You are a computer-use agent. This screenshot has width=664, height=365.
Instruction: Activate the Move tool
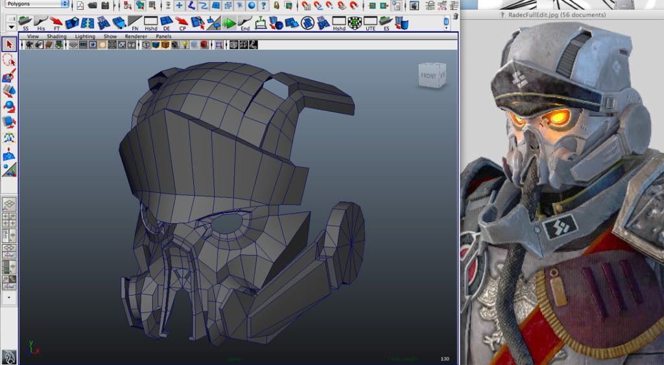click(9, 91)
